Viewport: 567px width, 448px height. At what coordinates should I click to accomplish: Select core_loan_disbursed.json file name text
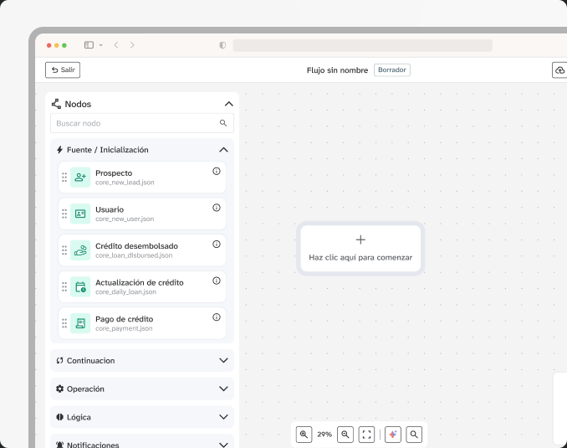coord(134,255)
